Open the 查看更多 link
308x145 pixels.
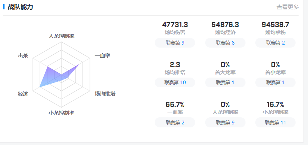[288, 7]
